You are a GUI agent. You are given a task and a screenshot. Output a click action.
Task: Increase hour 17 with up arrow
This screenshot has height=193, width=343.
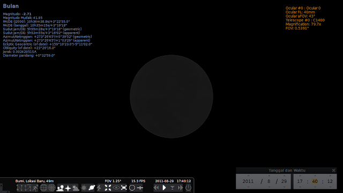(300, 176)
